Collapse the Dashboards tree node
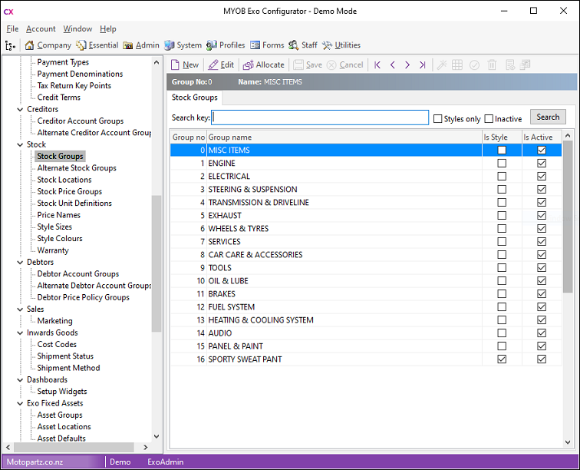580x470 pixels. tap(20, 380)
